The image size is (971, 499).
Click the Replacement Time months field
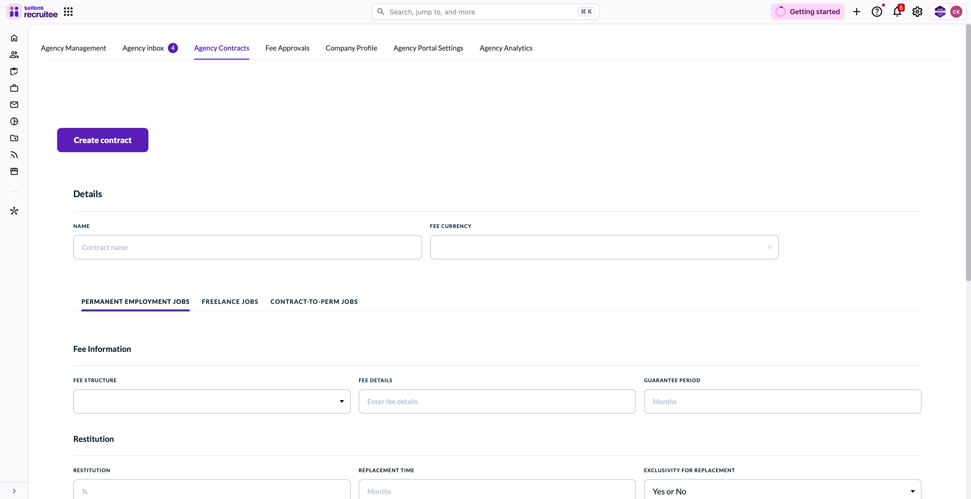tap(497, 490)
